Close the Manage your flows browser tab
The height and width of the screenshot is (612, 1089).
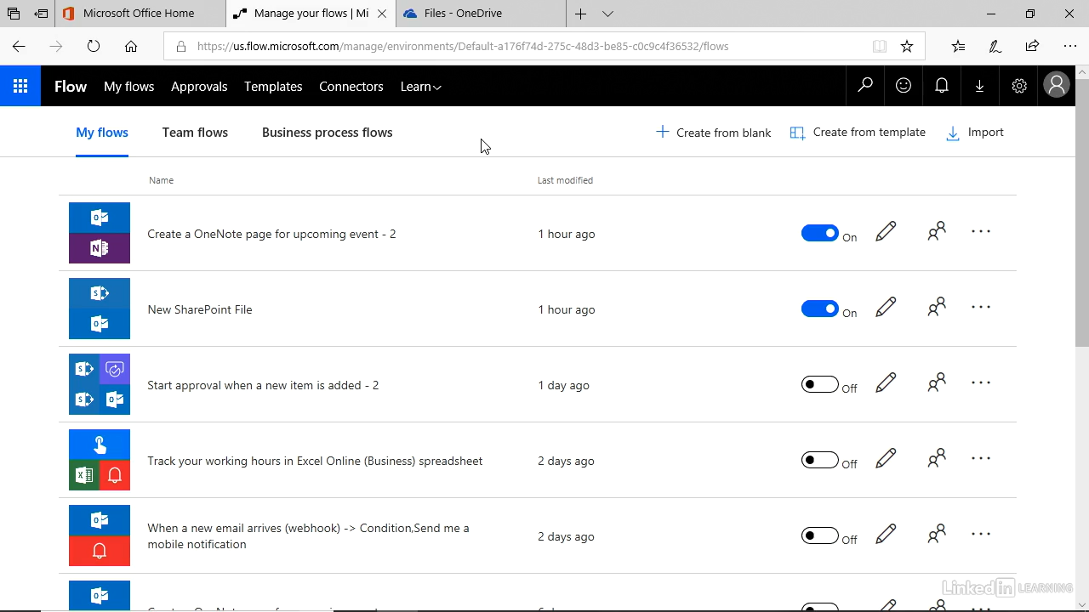[383, 14]
